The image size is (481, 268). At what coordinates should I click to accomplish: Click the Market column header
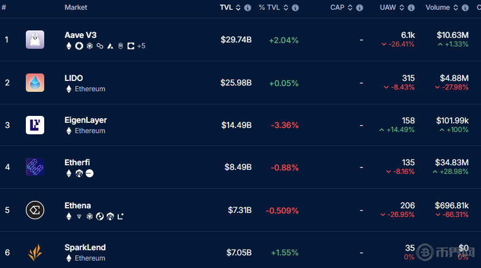point(76,8)
